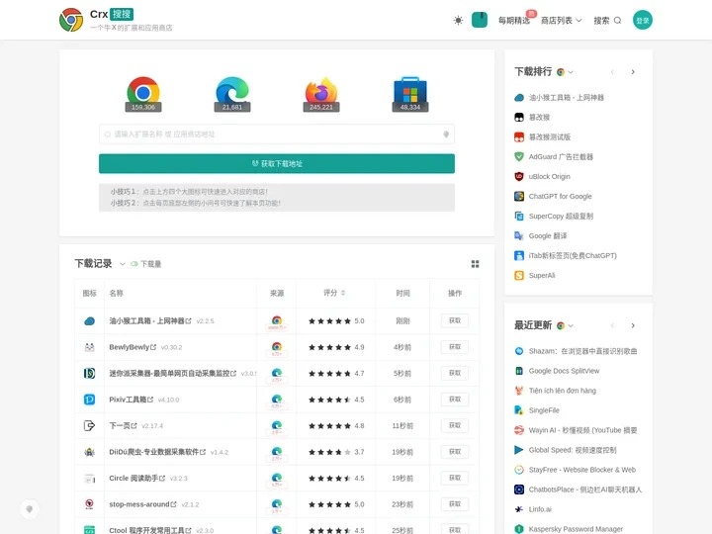Click the 时间 column header
Screen dimensions: 712x534
pyautogui.click(x=402, y=293)
